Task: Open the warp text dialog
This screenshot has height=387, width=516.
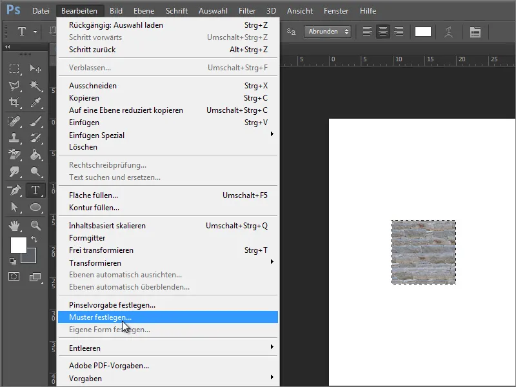Action: pyautogui.click(x=448, y=32)
